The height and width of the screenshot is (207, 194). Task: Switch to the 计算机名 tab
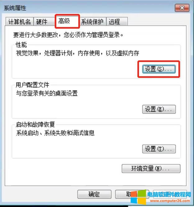(x=20, y=21)
